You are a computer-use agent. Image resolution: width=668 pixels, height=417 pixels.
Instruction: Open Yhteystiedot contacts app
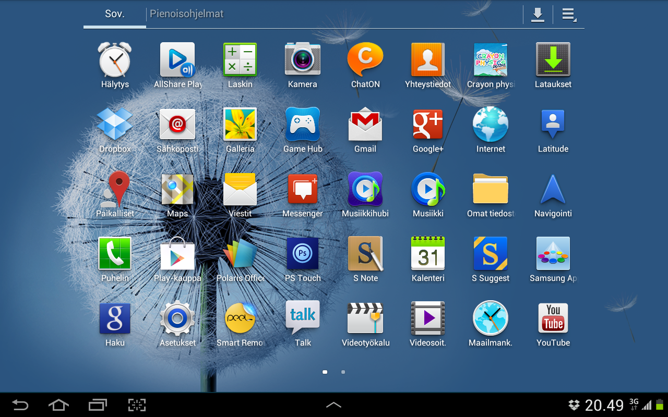click(428, 66)
